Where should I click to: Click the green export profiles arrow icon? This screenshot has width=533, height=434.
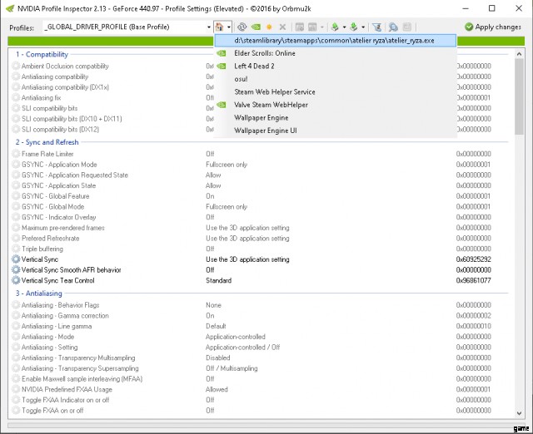(333, 27)
